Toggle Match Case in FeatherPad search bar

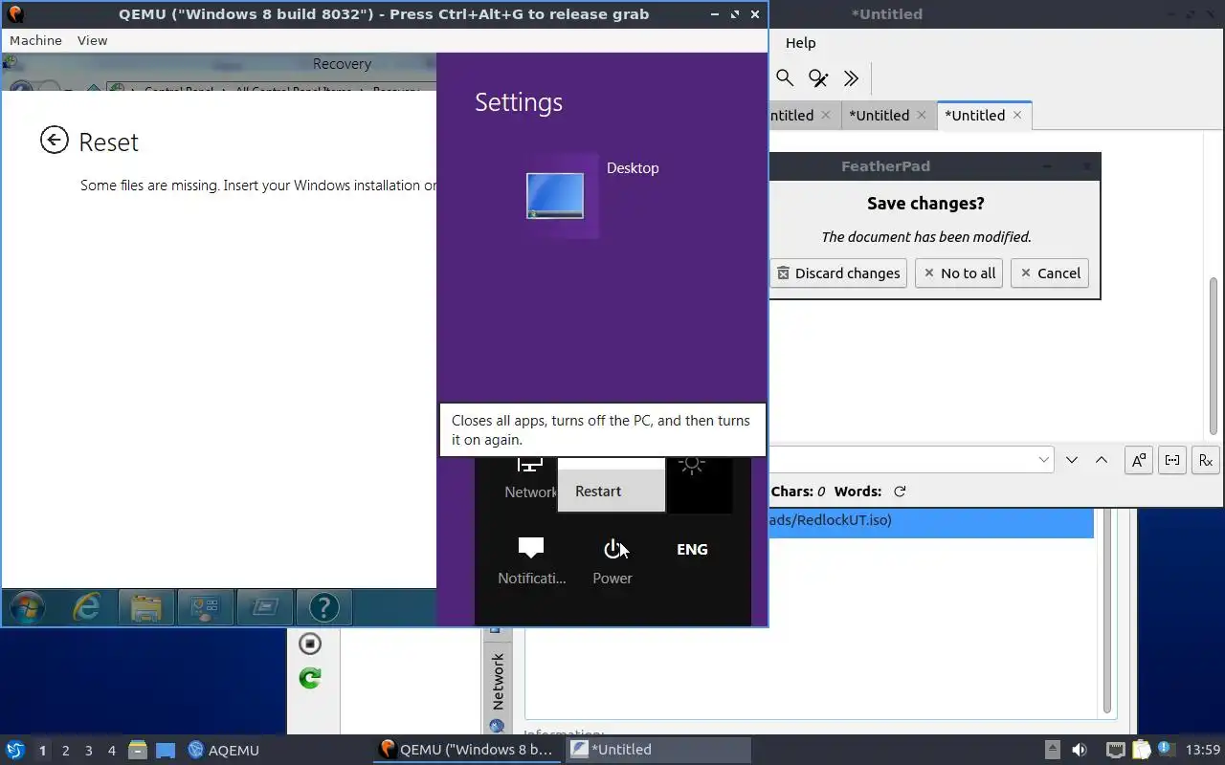[x=1139, y=460]
